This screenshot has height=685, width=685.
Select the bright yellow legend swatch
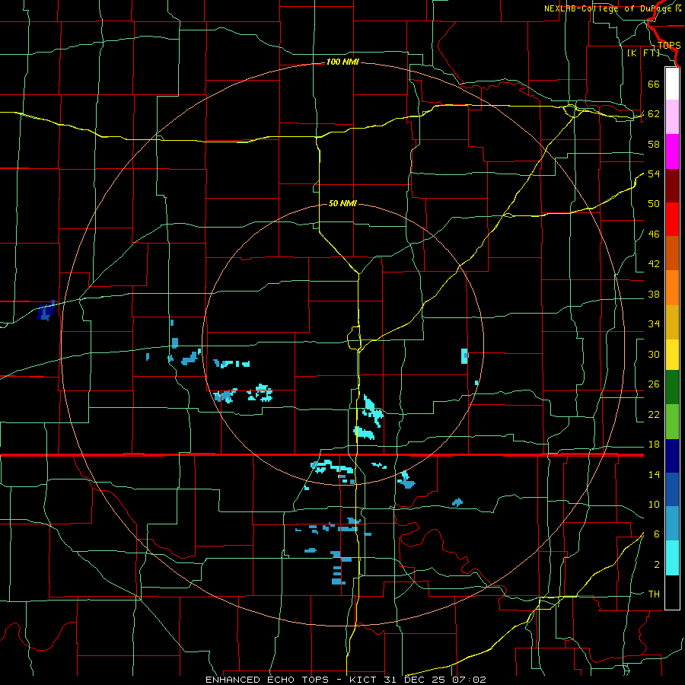[x=672, y=354]
